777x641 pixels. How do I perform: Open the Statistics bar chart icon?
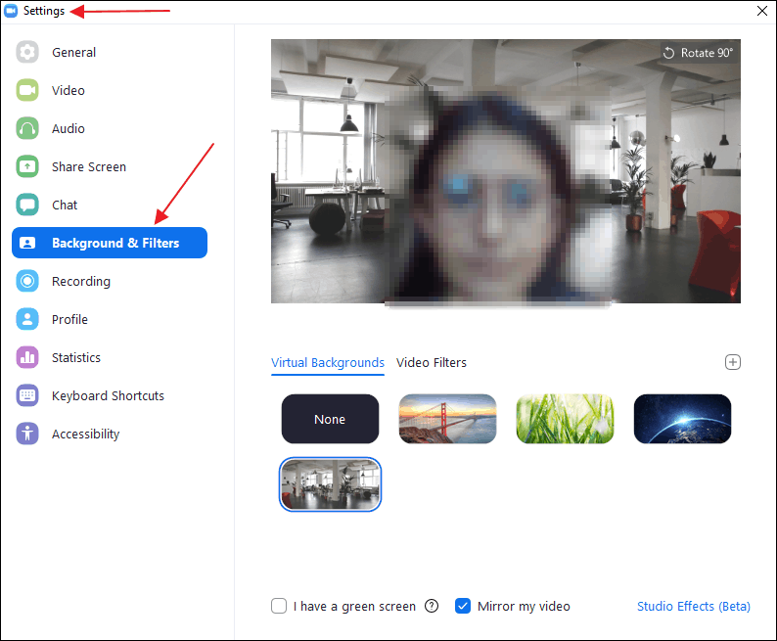(27, 357)
